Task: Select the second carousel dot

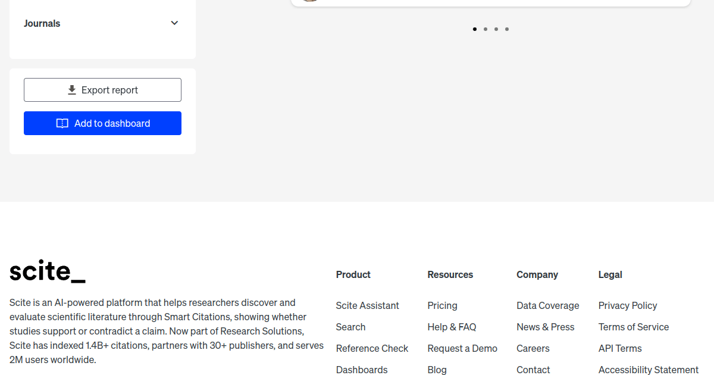Action: tap(485, 29)
